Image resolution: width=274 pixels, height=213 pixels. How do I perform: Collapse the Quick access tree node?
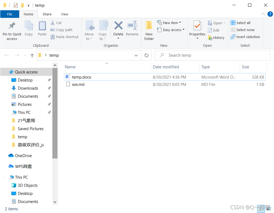(x=4, y=72)
